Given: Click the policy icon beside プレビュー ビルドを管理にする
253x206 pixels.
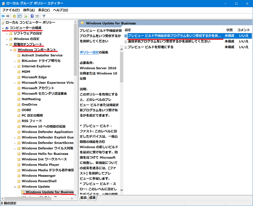Looking at the screenshot, I should pyautogui.click(x=126, y=47).
